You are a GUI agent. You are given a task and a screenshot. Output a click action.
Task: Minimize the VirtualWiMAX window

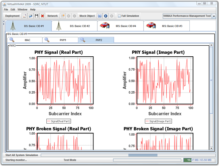click(199, 3)
